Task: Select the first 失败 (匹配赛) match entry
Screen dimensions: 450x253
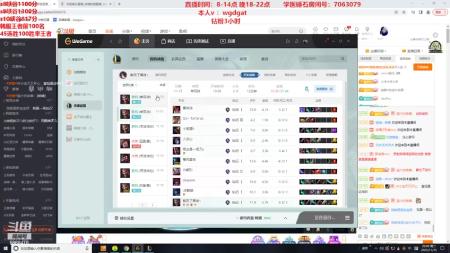Action: tap(142, 143)
